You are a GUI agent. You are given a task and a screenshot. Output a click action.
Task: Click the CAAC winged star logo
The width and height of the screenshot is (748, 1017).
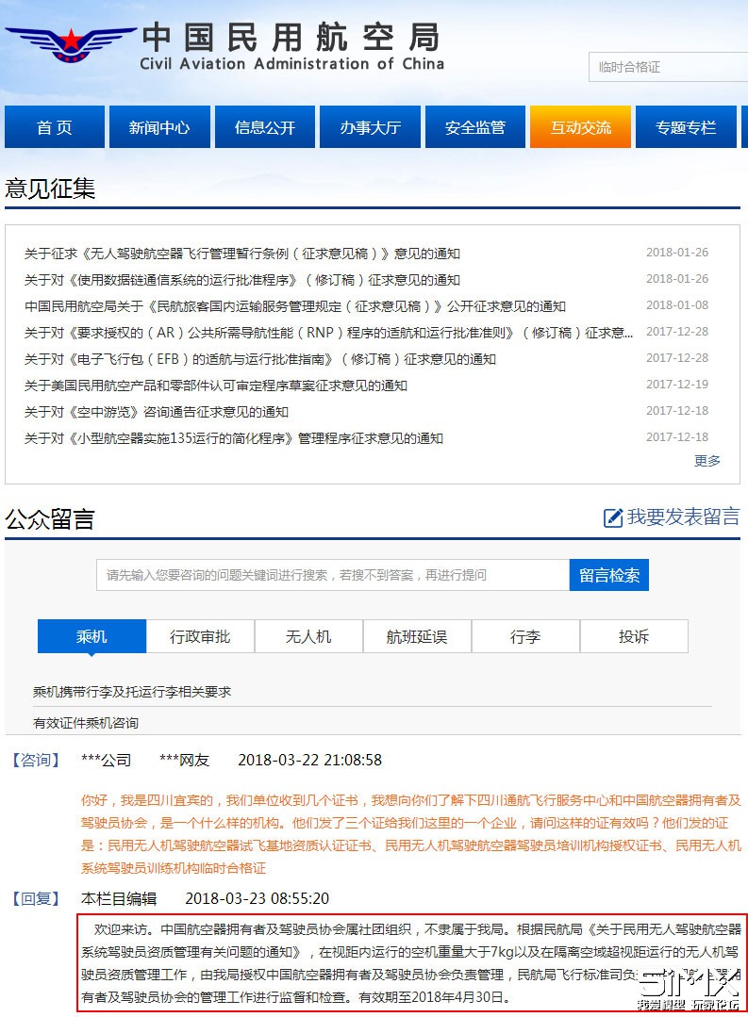click(70, 44)
